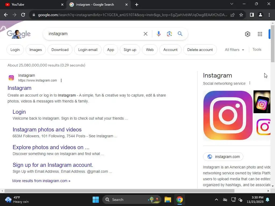Open the instagram.com button in knowledge panel
This screenshot has height=206, width=275.
[223, 157]
